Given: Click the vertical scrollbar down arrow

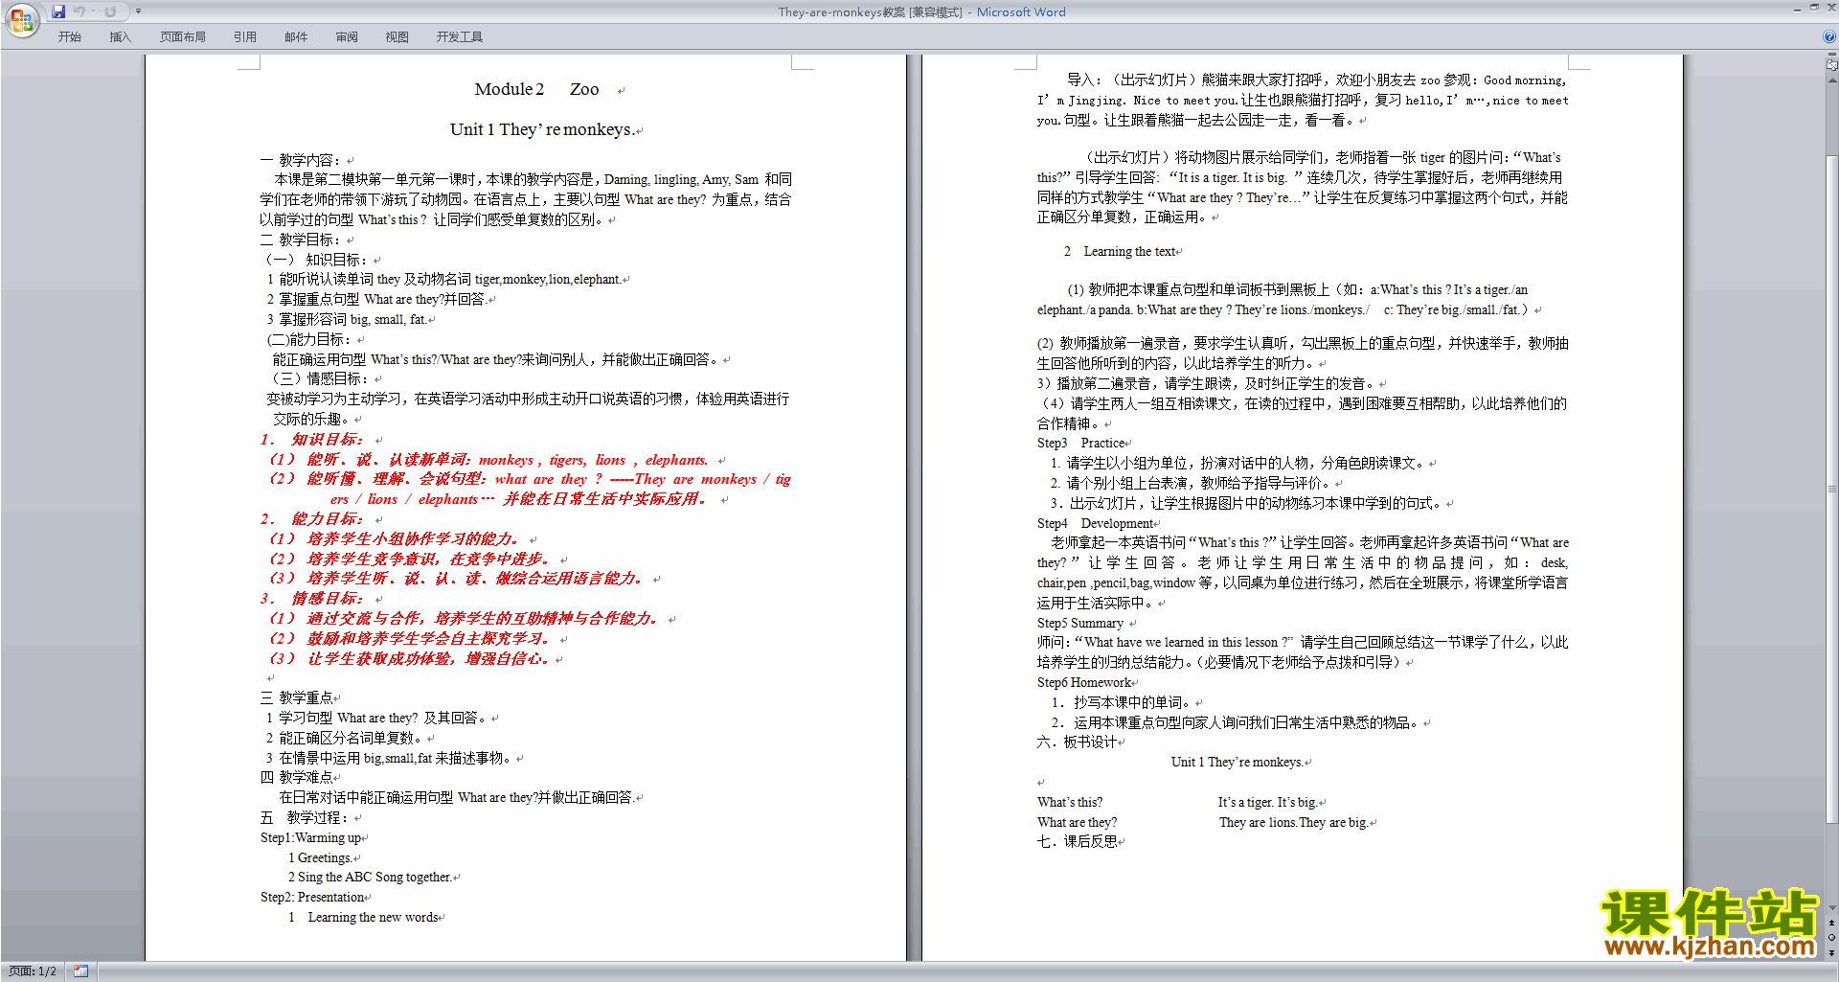Looking at the screenshot, I should coord(1831,908).
